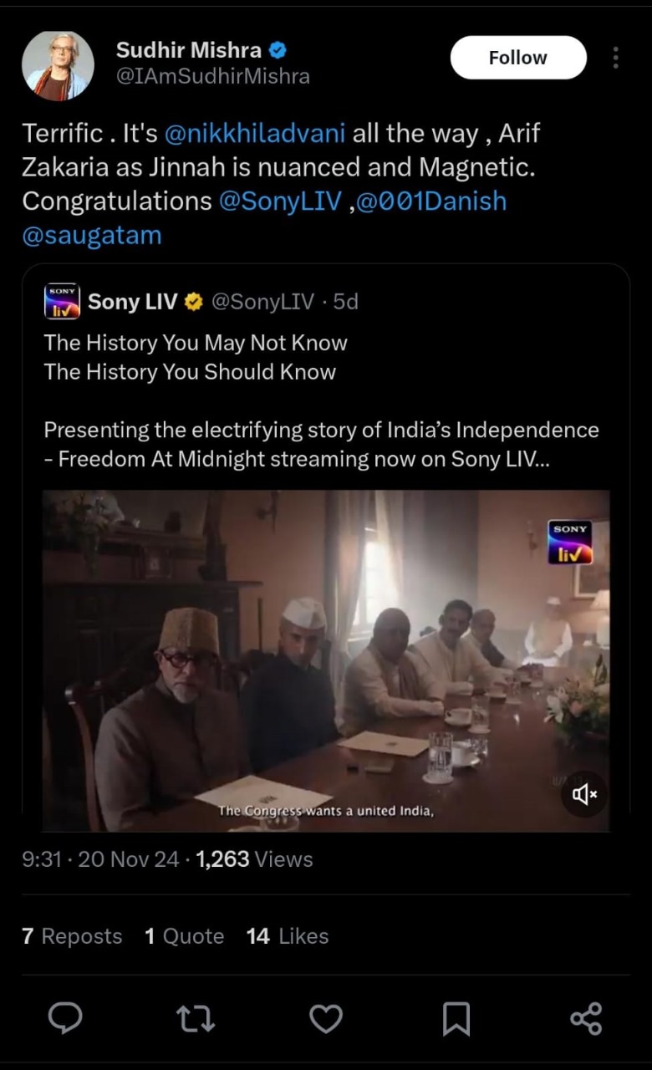
Task: Bookmark this tweet
Action: (x=456, y=1018)
